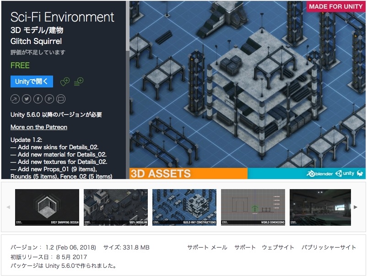Open the サポート link
Image resolution: width=367 pixels, height=277 pixels.
pyautogui.click(x=245, y=247)
